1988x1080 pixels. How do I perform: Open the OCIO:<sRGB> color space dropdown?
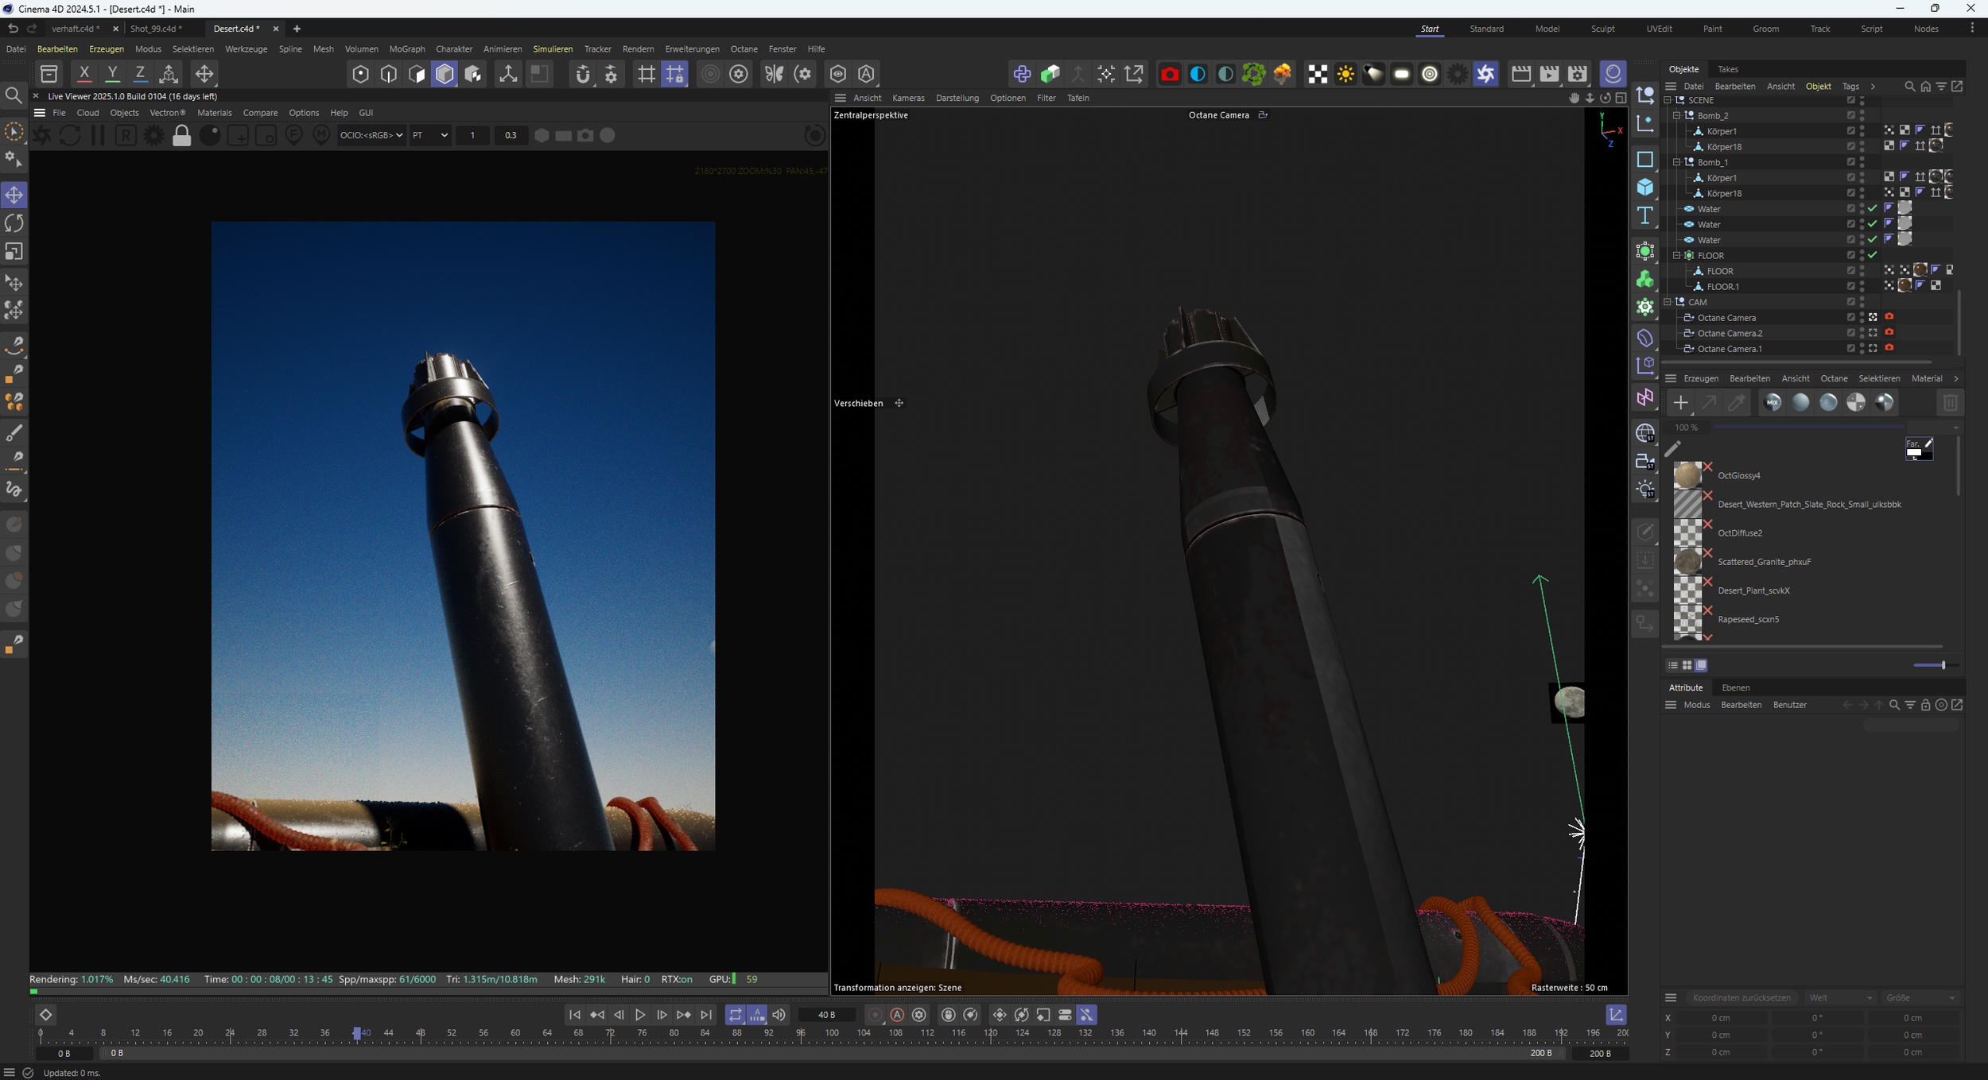coord(371,136)
